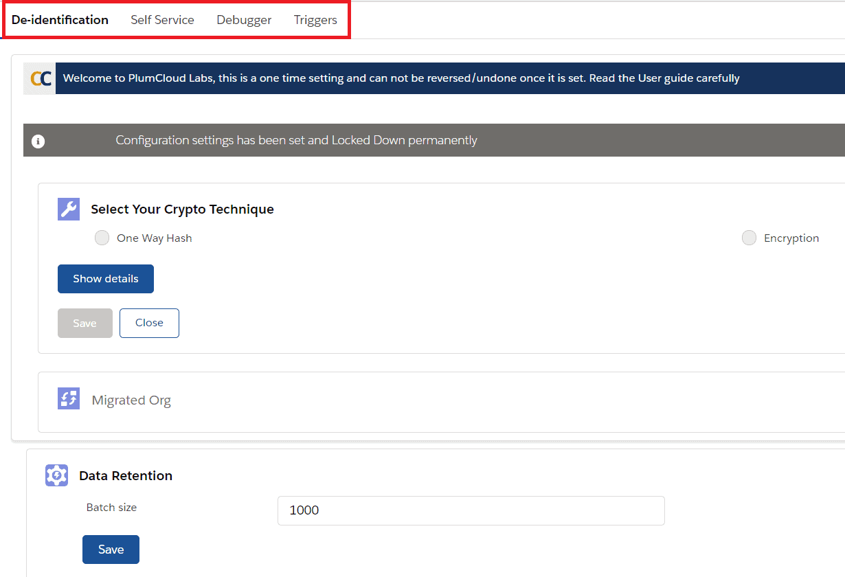Click the disabled Save button
The width and height of the screenshot is (845, 577).
tap(84, 323)
